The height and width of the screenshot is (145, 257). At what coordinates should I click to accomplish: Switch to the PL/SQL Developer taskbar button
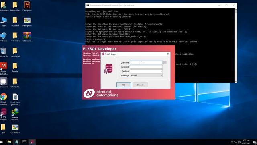tap(32, 142)
